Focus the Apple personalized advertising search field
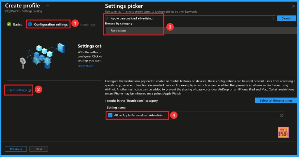The width and height of the screenshot is (299, 157). [x=190, y=18]
